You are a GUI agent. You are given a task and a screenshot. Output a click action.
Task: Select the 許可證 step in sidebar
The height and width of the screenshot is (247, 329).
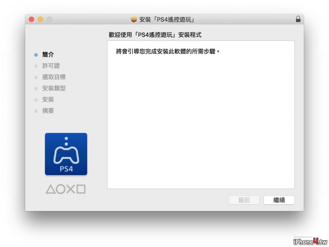click(x=51, y=66)
